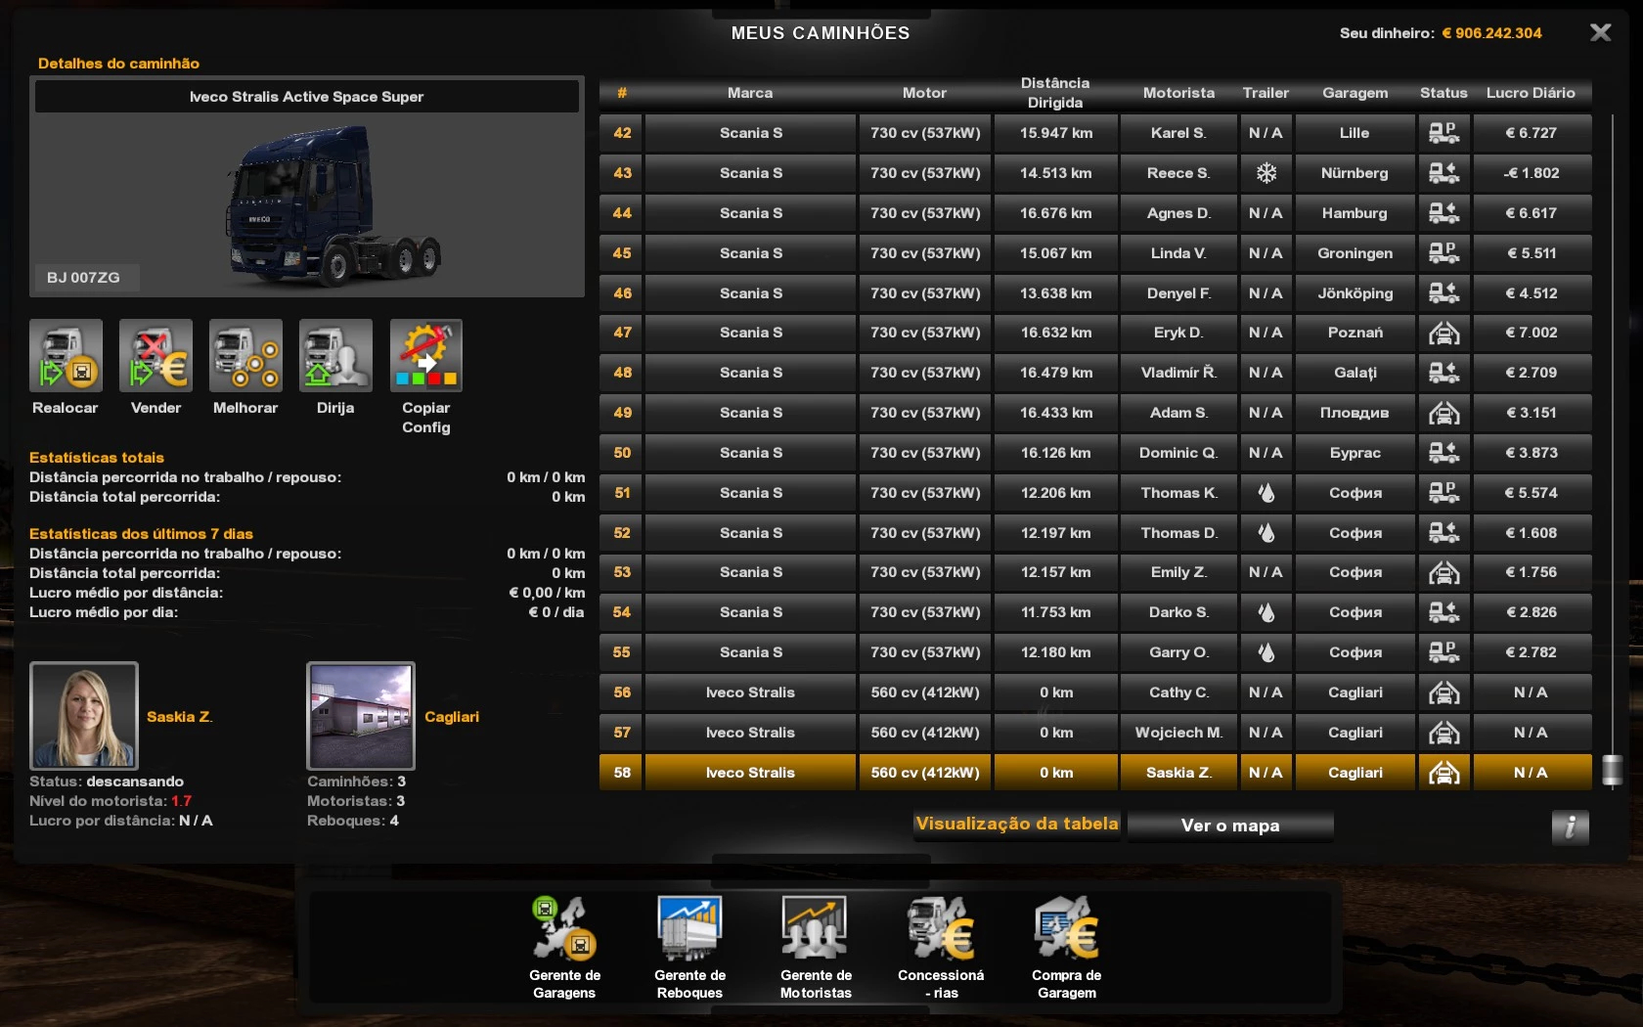Click the Cagliari garage thumbnail
1643x1027 pixels.
pyautogui.click(x=361, y=716)
